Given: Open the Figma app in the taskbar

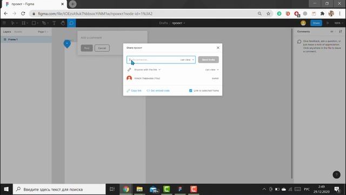Looking at the screenshot, I should 180,189.
